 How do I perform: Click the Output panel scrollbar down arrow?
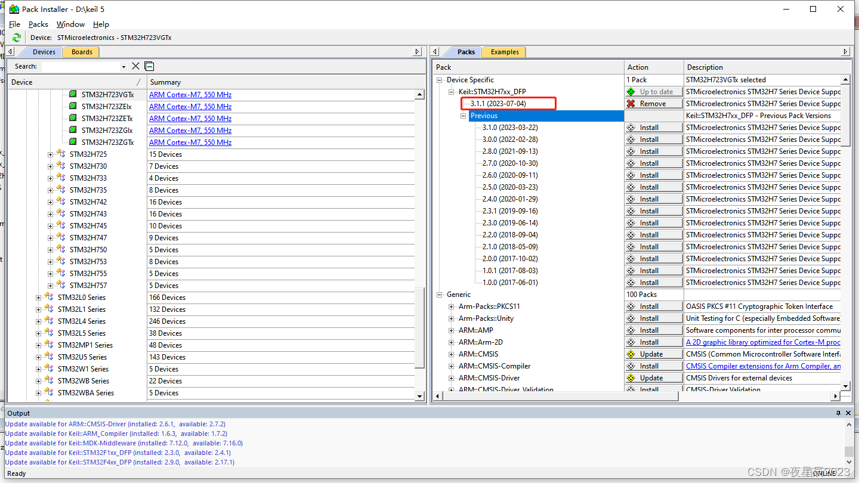tap(849, 462)
